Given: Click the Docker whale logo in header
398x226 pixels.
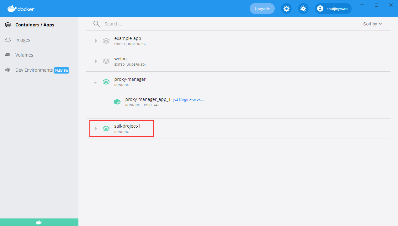Looking at the screenshot, I should click(21, 8).
